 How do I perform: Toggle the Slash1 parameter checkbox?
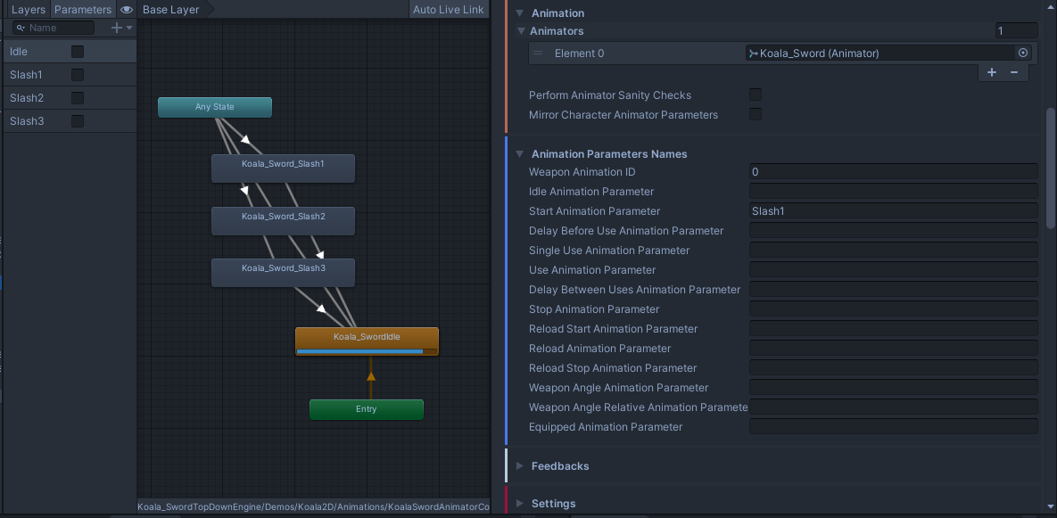[78, 75]
